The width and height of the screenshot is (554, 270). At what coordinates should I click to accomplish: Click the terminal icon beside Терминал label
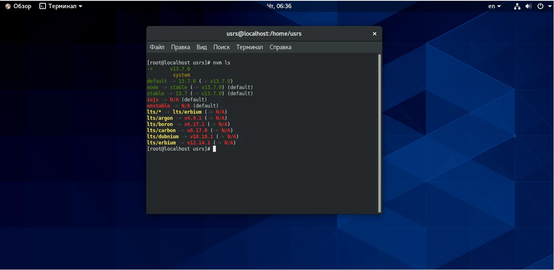pos(43,6)
